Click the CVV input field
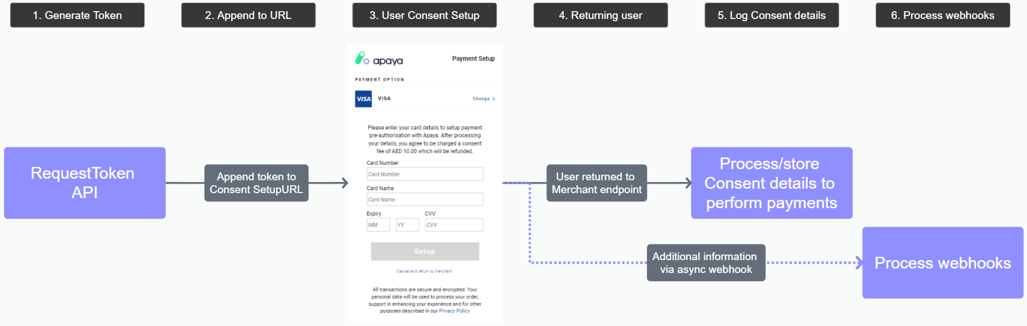The image size is (1027, 326). click(x=454, y=225)
